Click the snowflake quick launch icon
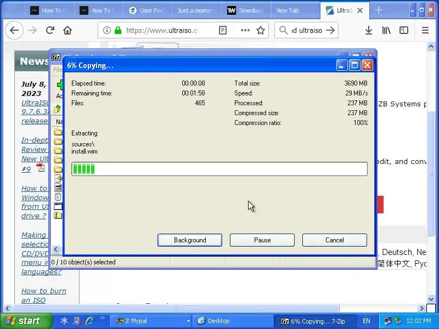The width and height of the screenshot is (439, 329). (x=64, y=321)
